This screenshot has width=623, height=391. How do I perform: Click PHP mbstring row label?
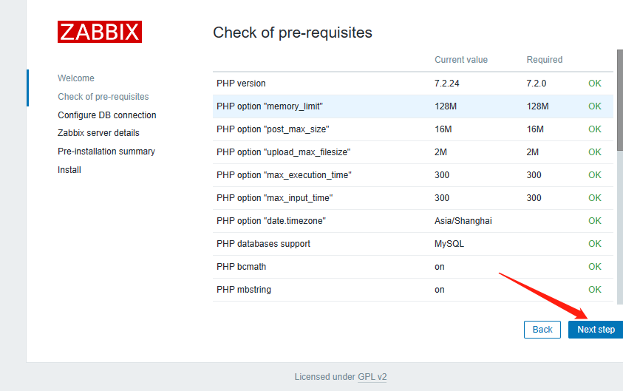pos(244,290)
